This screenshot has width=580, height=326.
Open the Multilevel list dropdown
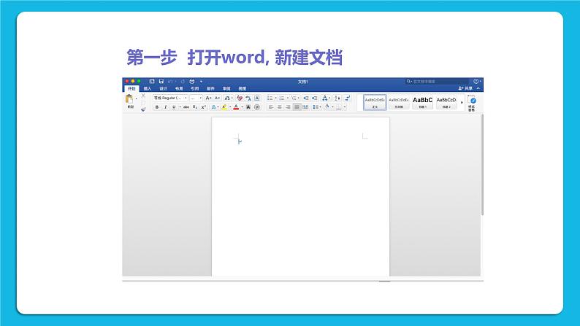pyautogui.click(x=299, y=98)
